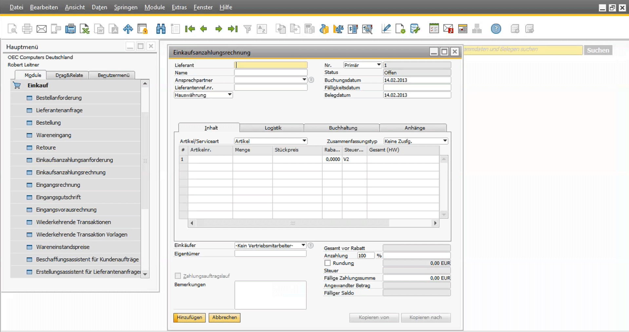The image size is (629, 332).
Task: Export to Excel toolbar icon
Action: (85, 29)
